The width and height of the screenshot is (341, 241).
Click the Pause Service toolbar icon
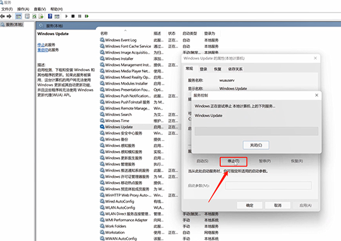pyautogui.click(x=80, y=16)
